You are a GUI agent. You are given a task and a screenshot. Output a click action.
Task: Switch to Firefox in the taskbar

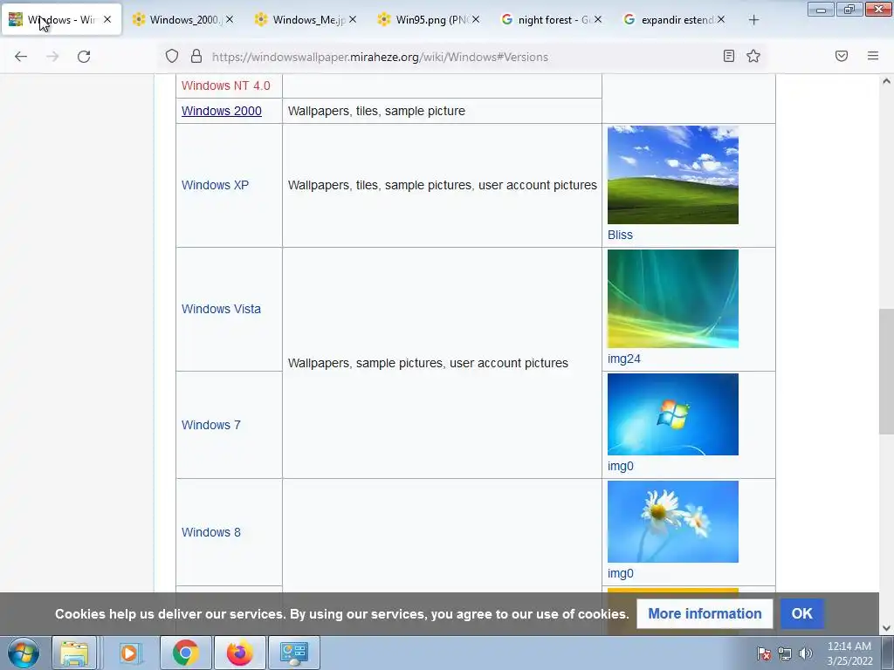coord(239,653)
